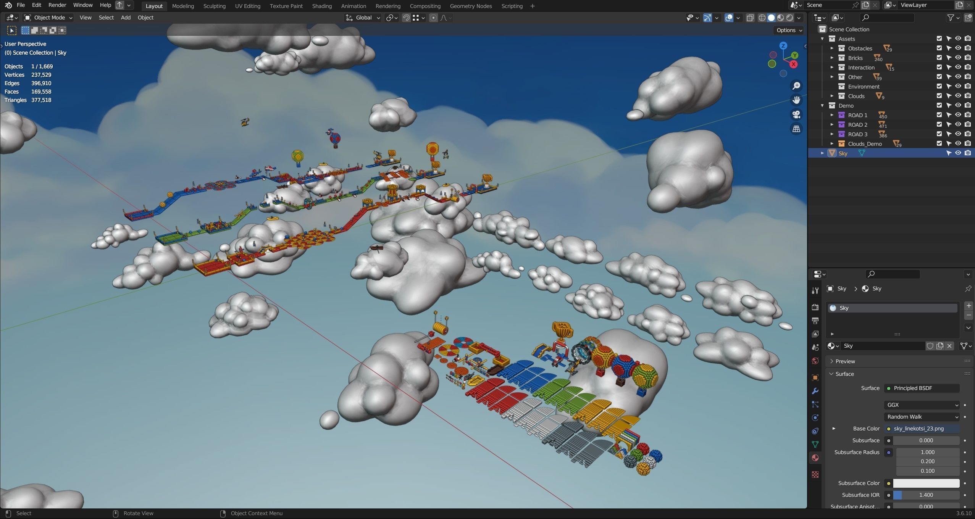Click the zoom magnifier viewport gizmo
This screenshot has width=975, height=519.
796,86
